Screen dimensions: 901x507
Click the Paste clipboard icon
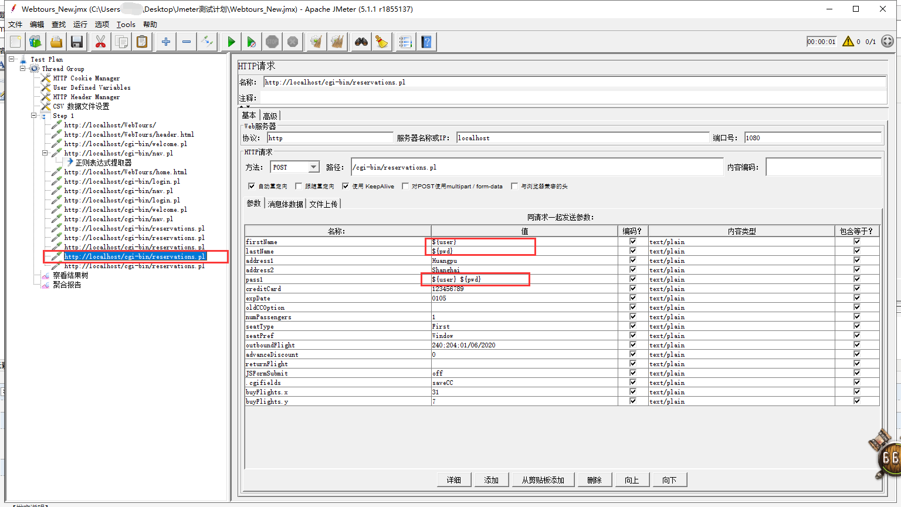pos(142,42)
